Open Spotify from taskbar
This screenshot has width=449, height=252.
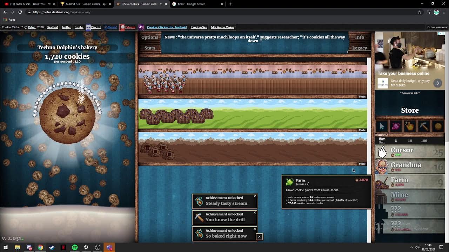coord(75,247)
